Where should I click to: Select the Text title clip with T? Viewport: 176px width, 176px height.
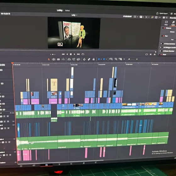pos(54,85)
